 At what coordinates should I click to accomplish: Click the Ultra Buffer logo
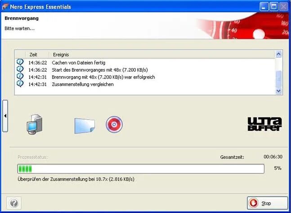pyautogui.click(x=264, y=124)
